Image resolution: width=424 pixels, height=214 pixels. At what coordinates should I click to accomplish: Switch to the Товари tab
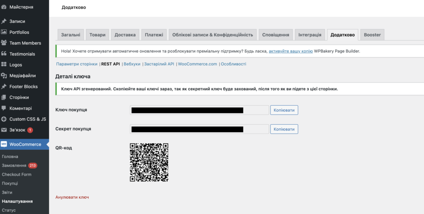tap(98, 35)
